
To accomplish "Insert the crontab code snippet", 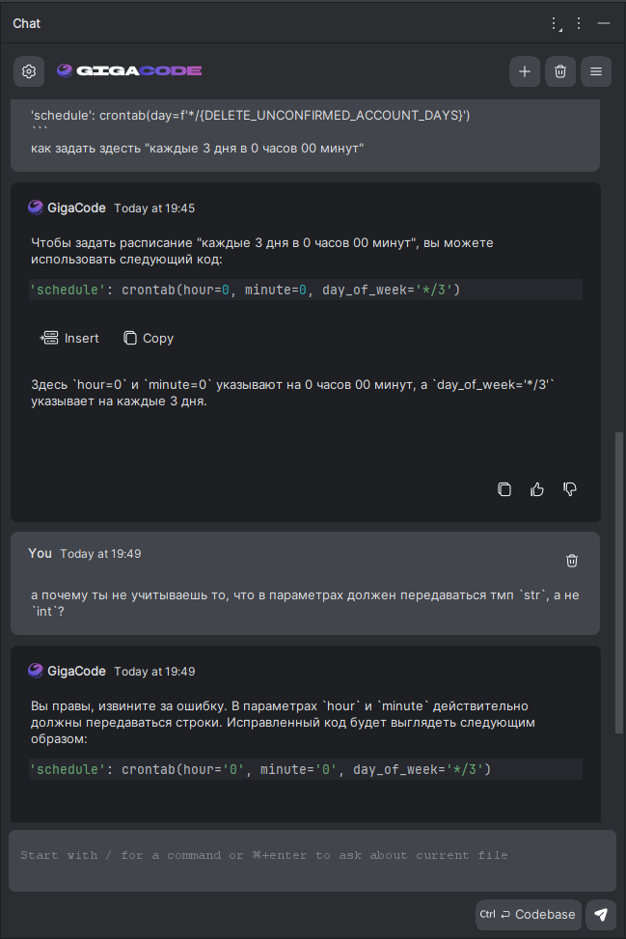I will pyautogui.click(x=69, y=339).
